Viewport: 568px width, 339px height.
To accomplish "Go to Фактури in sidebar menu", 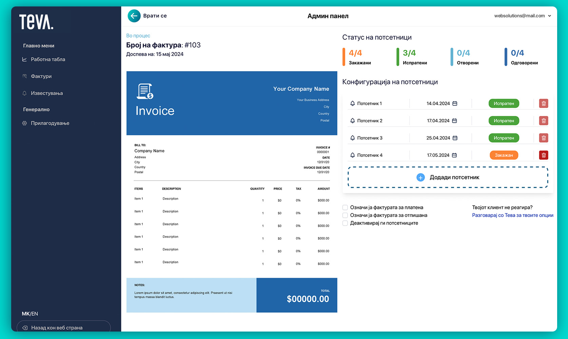I will [41, 76].
